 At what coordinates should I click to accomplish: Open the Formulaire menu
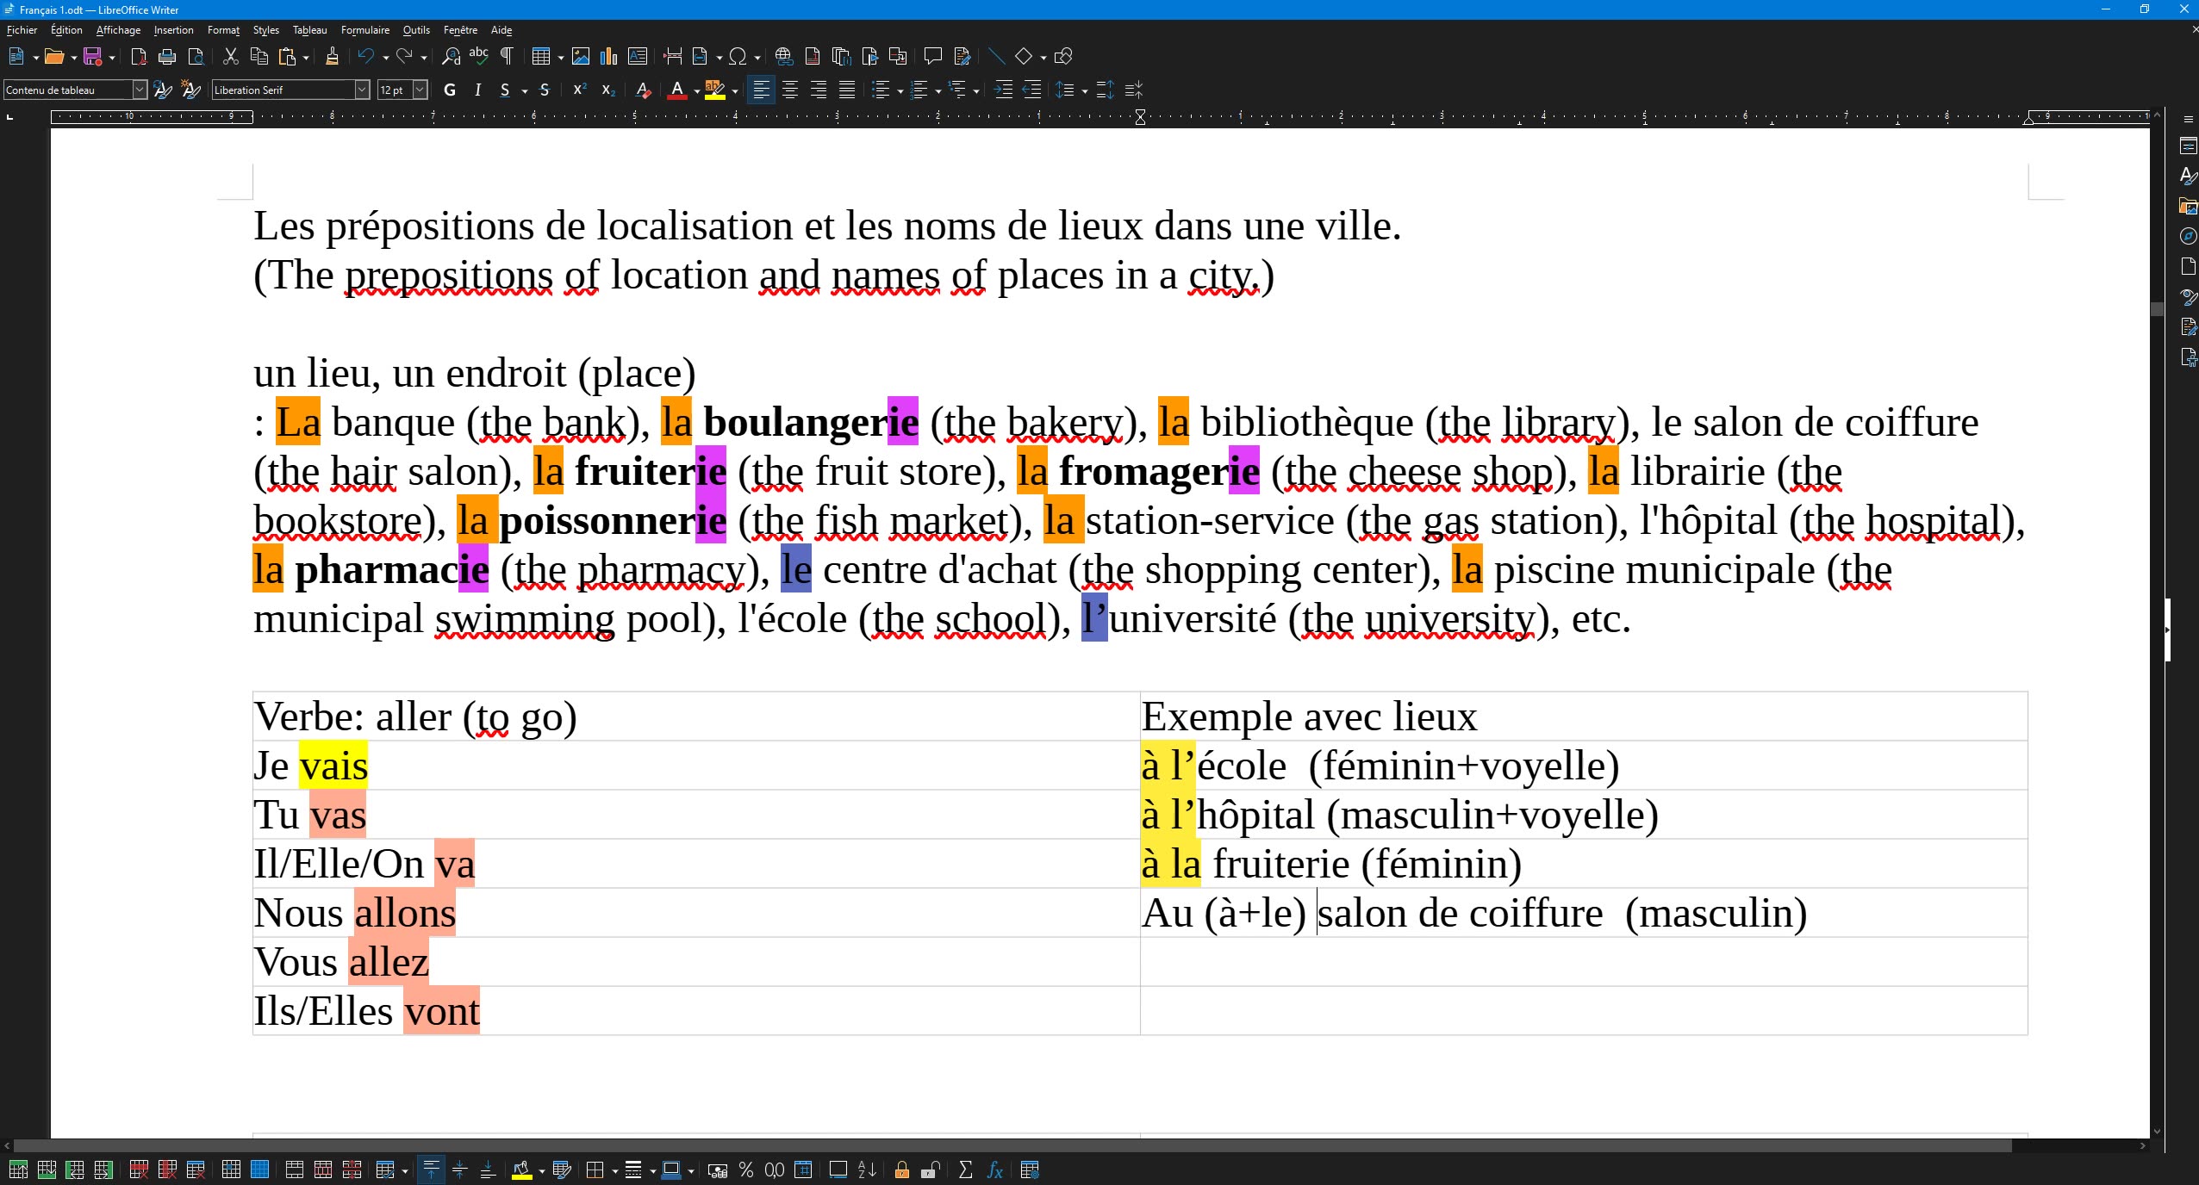point(365,29)
